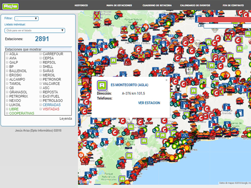Select the AGLA marker under the info window pointer

coord(131,127)
